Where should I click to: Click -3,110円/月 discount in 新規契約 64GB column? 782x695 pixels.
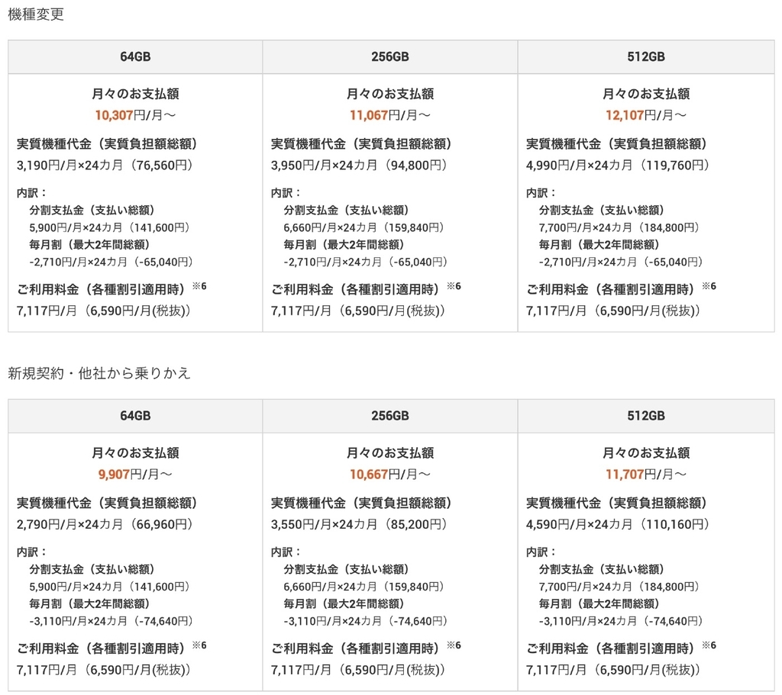tap(111, 621)
